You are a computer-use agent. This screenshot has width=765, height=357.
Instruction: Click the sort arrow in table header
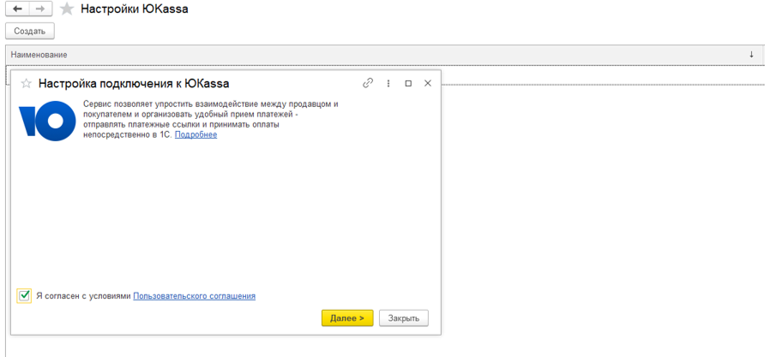pyautogui.click(x=751, y=55)
